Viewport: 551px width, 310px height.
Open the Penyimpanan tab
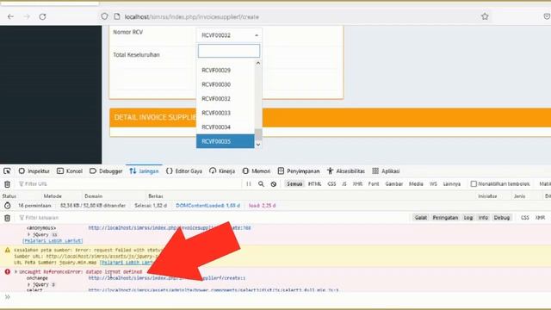[299, 171]
